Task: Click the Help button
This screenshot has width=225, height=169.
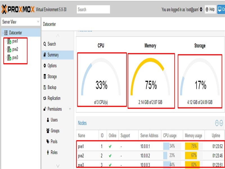Action: pyautogui.click(x=210, y=10)
